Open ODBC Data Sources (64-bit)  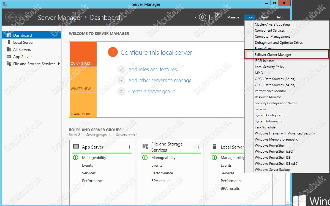[275, 85]
